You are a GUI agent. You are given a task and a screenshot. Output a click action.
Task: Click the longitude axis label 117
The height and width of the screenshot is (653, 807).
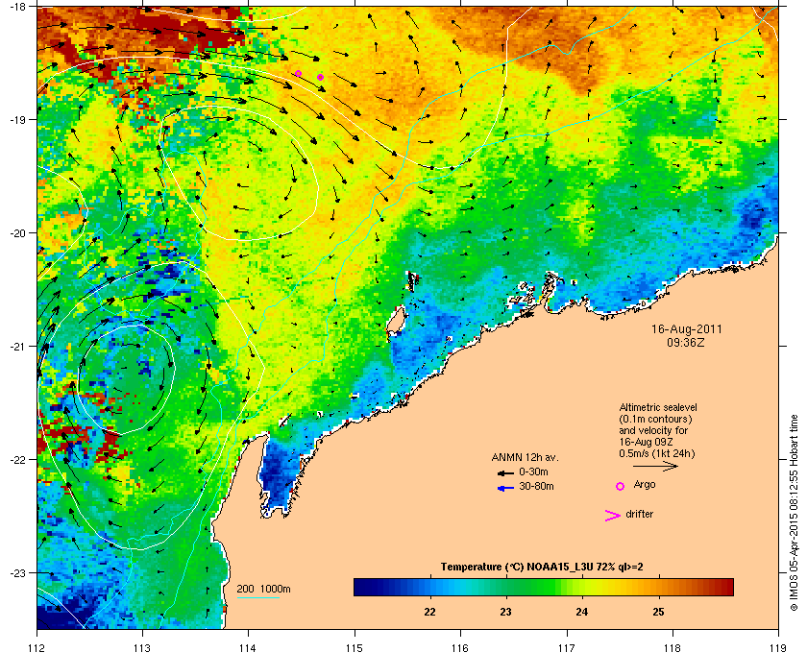(566, 647)
